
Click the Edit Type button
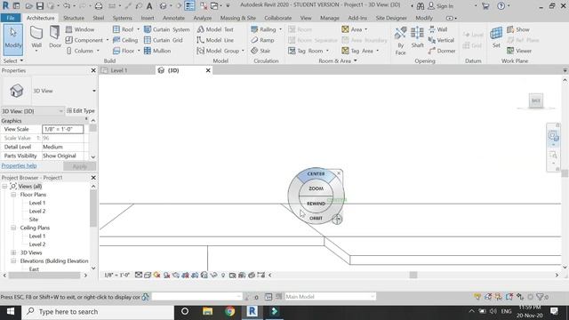click(x=81, y=110)
